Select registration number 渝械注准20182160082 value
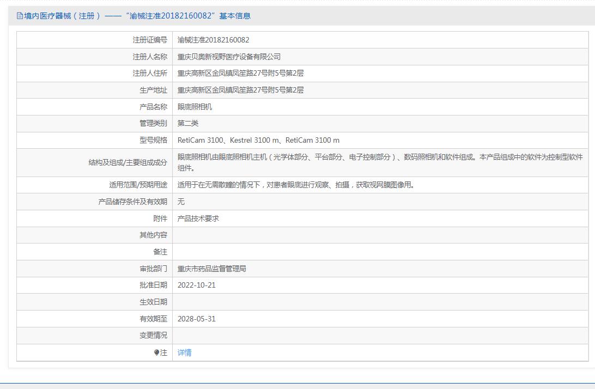The width and height of the screenshot is (595, 389). point(213,40)
